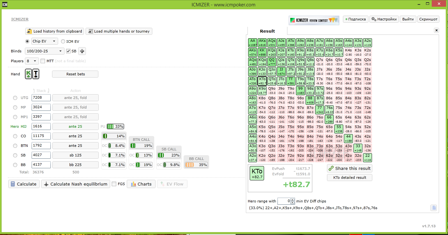Open the SB 'sb 125' action selector
Screen dimensions: 448x235
pyautogui.click(x=75, y=155)
